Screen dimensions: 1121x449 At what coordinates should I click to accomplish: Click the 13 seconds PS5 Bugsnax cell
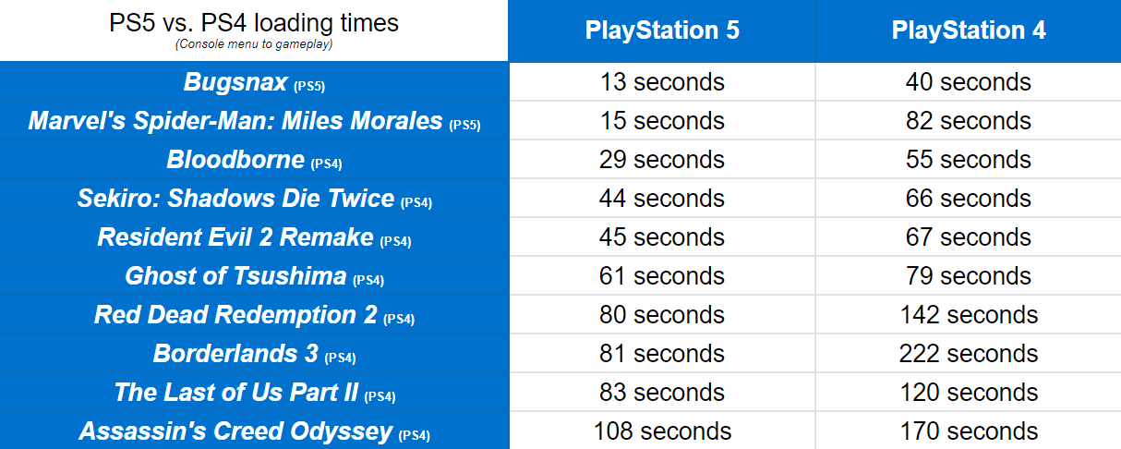click(x=662, y=82)
